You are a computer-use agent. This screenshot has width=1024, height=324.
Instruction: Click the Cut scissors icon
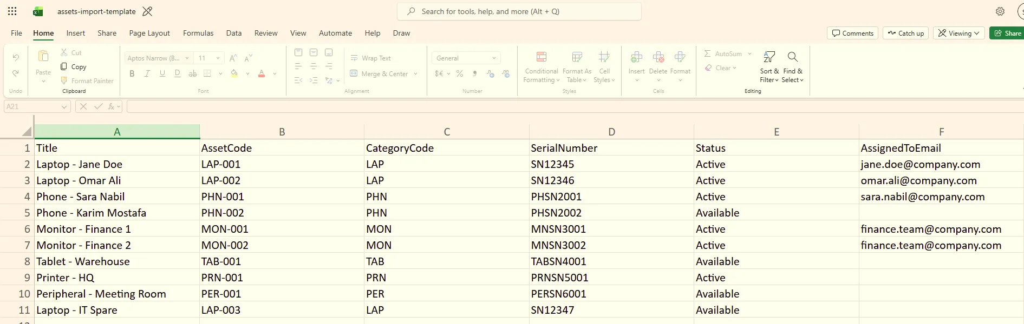(x=64, y=52)
